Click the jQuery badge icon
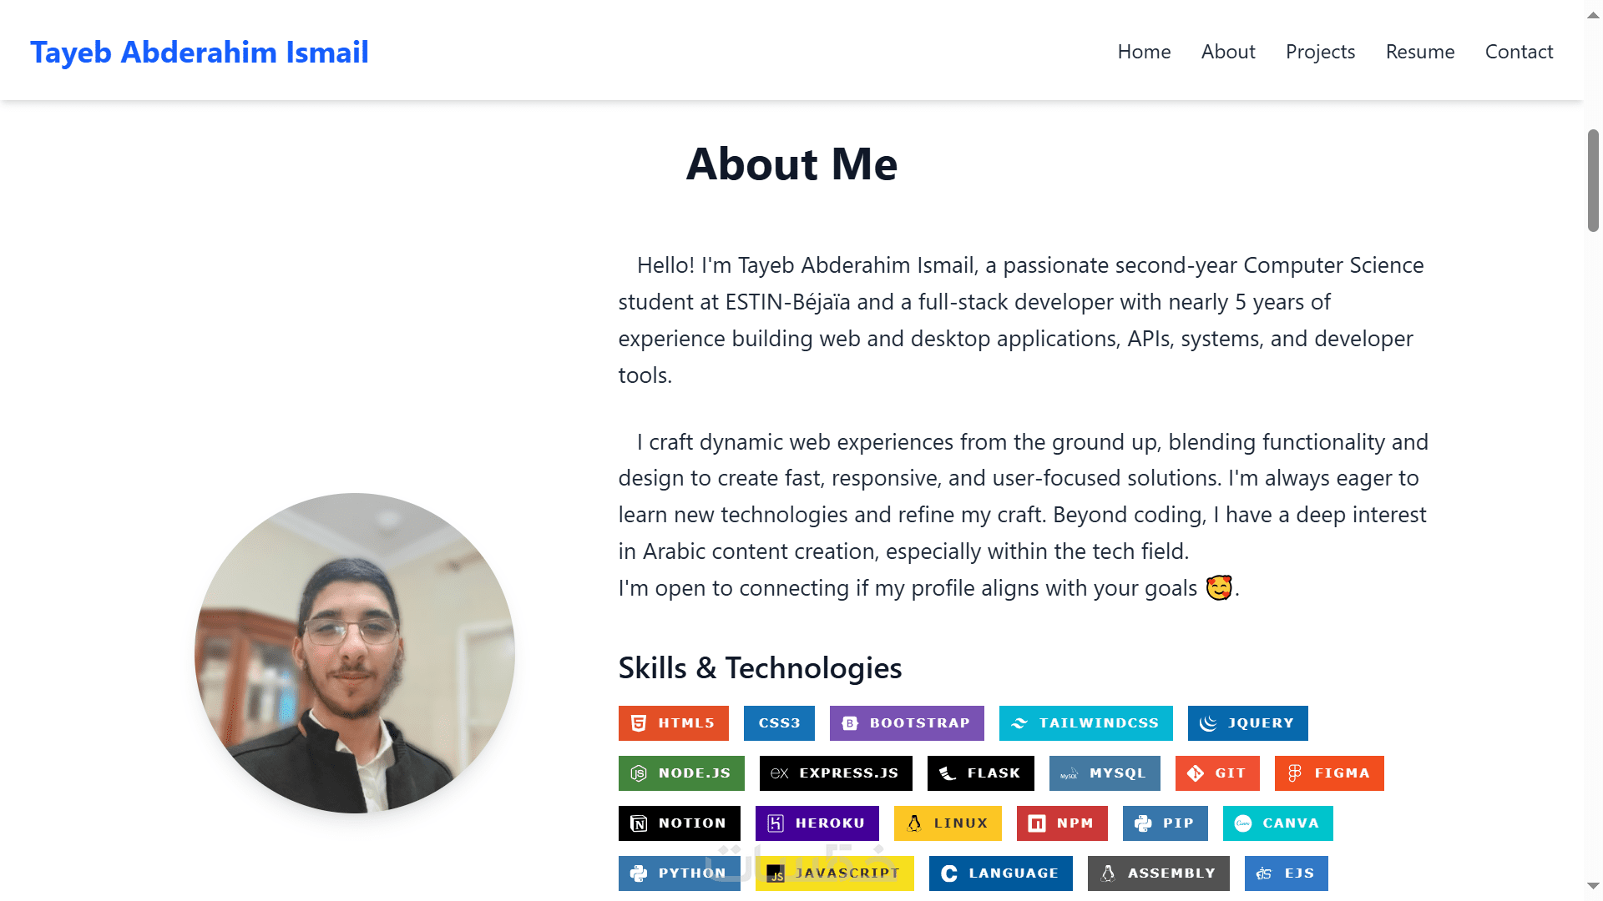Image resolution: width=1603 pixels, height=901 pixels. tap(1208, 723)
